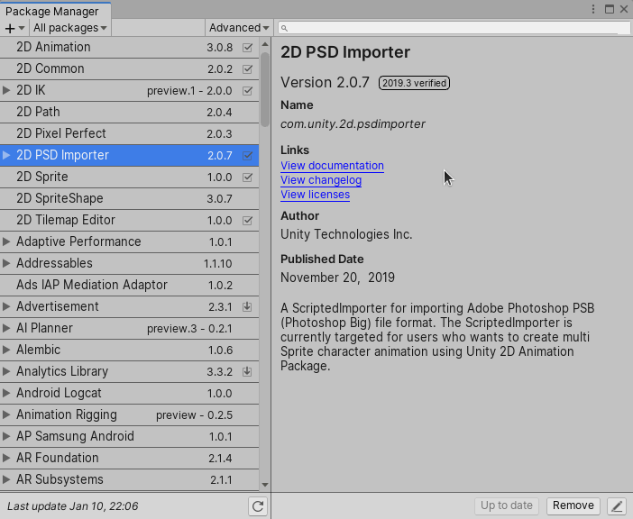Expand the Adaptive Performance package versions

point(7,241)
